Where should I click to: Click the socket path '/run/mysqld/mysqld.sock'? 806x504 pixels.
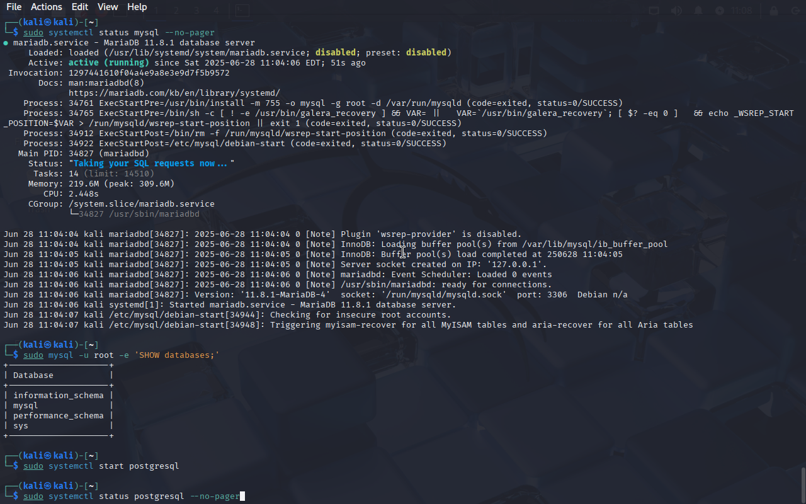coord(444,294)
